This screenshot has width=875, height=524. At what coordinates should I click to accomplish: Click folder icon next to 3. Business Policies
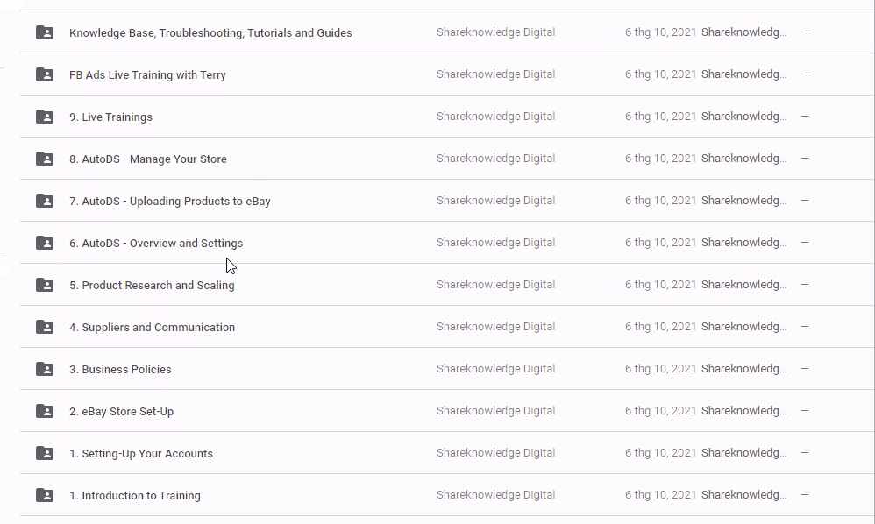coord(45,369)
